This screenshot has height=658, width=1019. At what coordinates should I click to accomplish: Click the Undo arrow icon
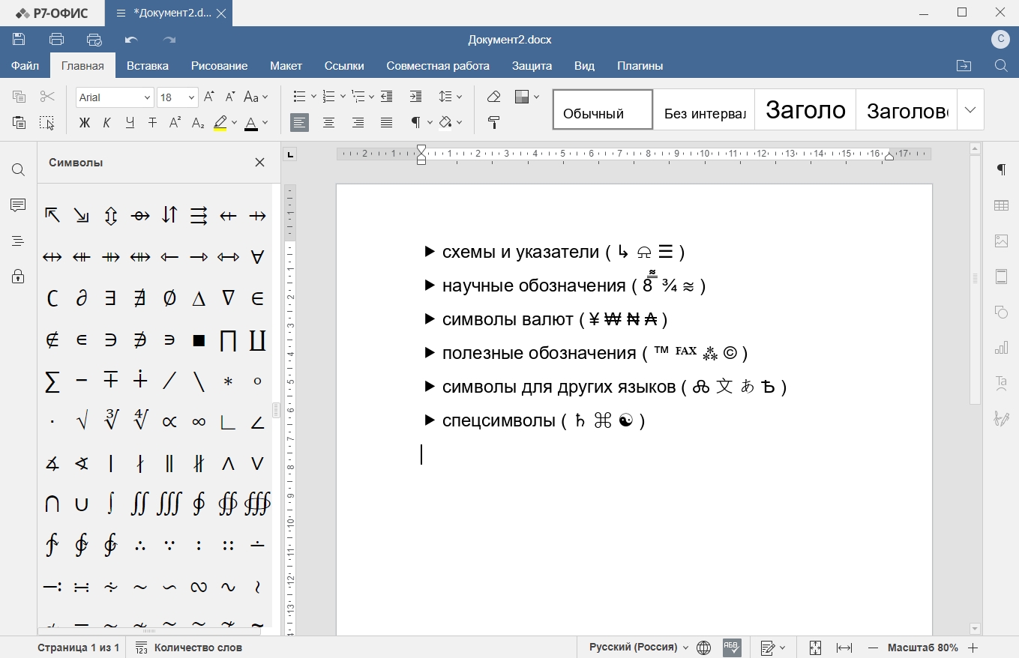tap(131, 40)
